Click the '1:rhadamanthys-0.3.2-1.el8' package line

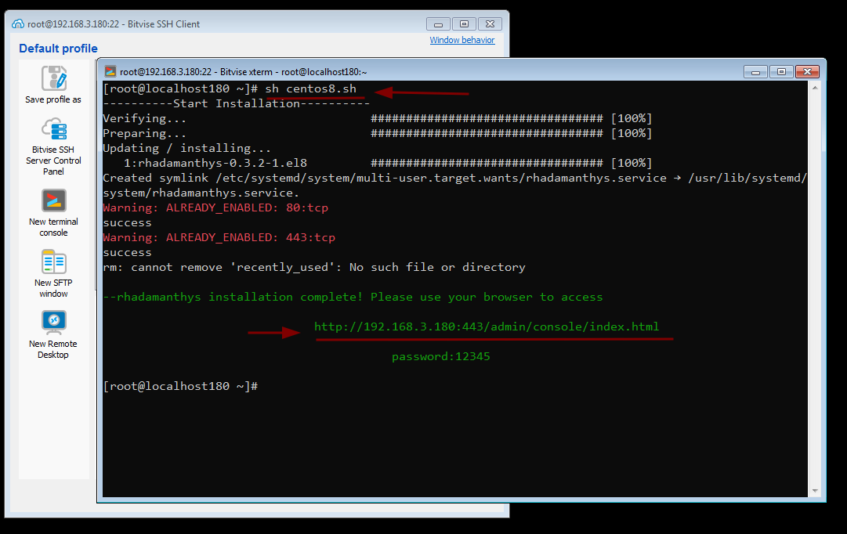(387, 163)
